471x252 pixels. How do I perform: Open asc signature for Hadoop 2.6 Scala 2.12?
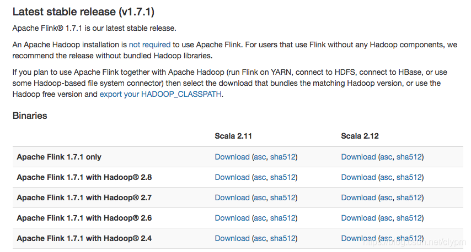point(386,218)
